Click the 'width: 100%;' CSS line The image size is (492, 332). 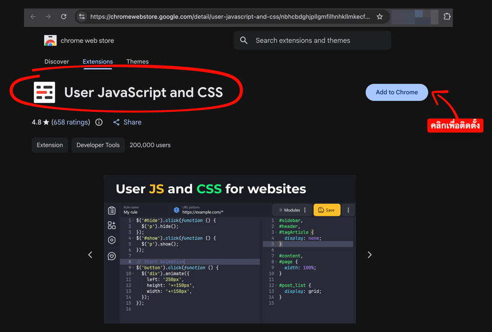coord(300,268)
